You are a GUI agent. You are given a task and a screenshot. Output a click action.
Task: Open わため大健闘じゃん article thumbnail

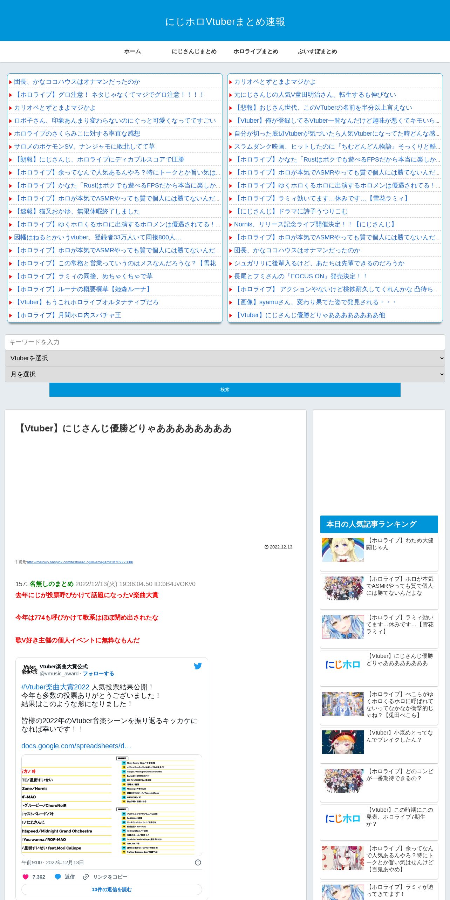(x=343, y=550)
